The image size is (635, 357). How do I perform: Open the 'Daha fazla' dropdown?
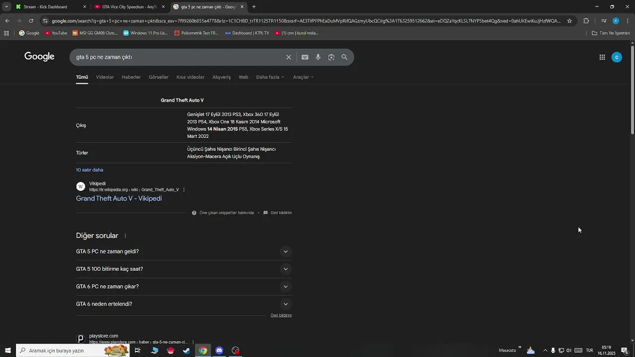(270, 77)
